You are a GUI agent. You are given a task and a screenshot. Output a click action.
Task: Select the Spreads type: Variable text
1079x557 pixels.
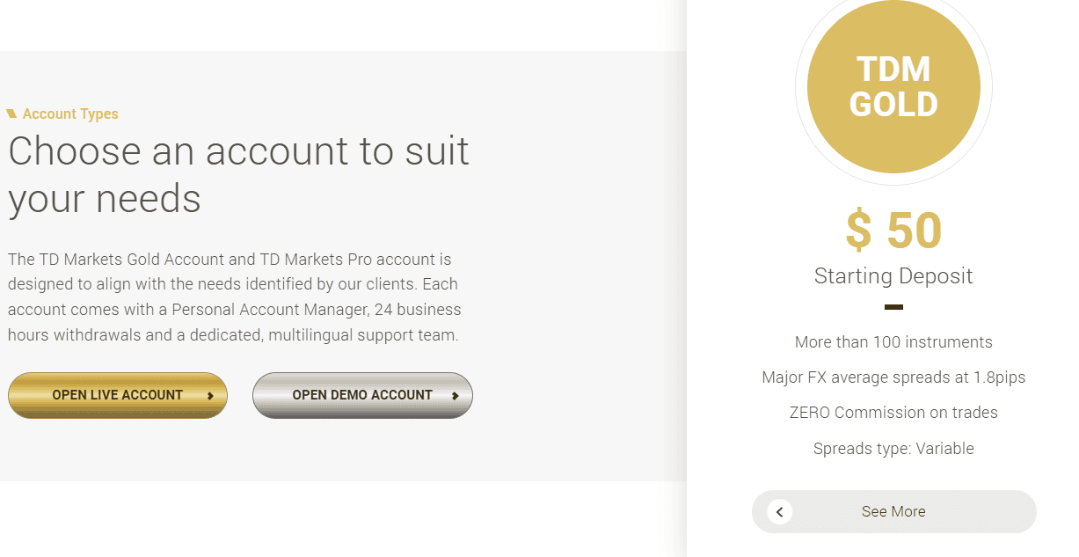pyautogui.click(x=893, y=448)
